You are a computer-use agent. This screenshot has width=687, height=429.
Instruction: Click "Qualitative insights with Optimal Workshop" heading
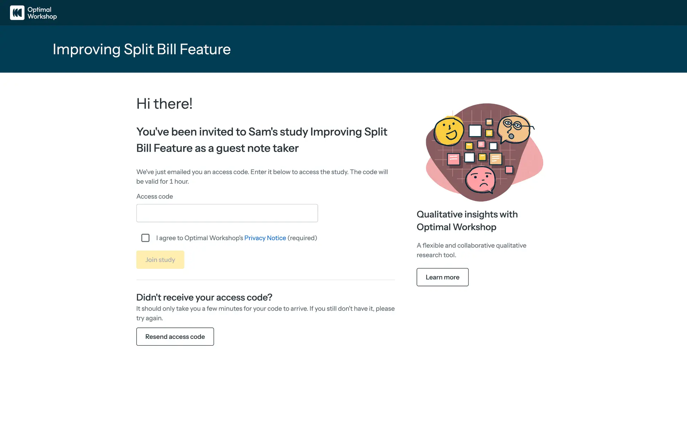click(467, 221)
